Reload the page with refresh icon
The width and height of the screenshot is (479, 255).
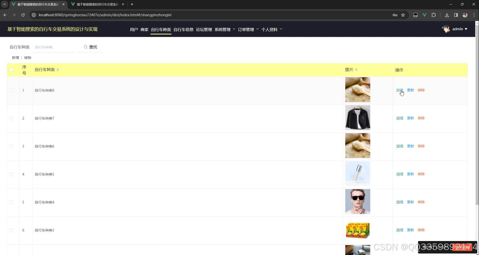(23, 15)
